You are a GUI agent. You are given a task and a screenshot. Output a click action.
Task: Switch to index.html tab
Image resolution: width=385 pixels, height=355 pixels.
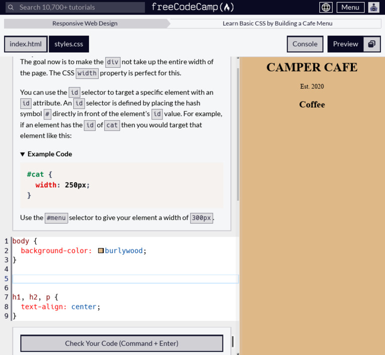(x=26, y=44)
